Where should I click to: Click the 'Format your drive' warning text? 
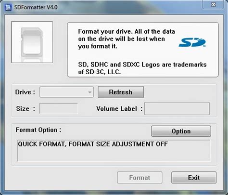coord(127,39)
